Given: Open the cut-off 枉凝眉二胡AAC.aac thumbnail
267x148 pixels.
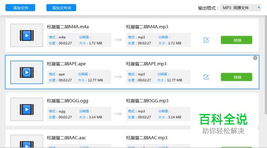Looking at the screenshot, I should point(27,141).
